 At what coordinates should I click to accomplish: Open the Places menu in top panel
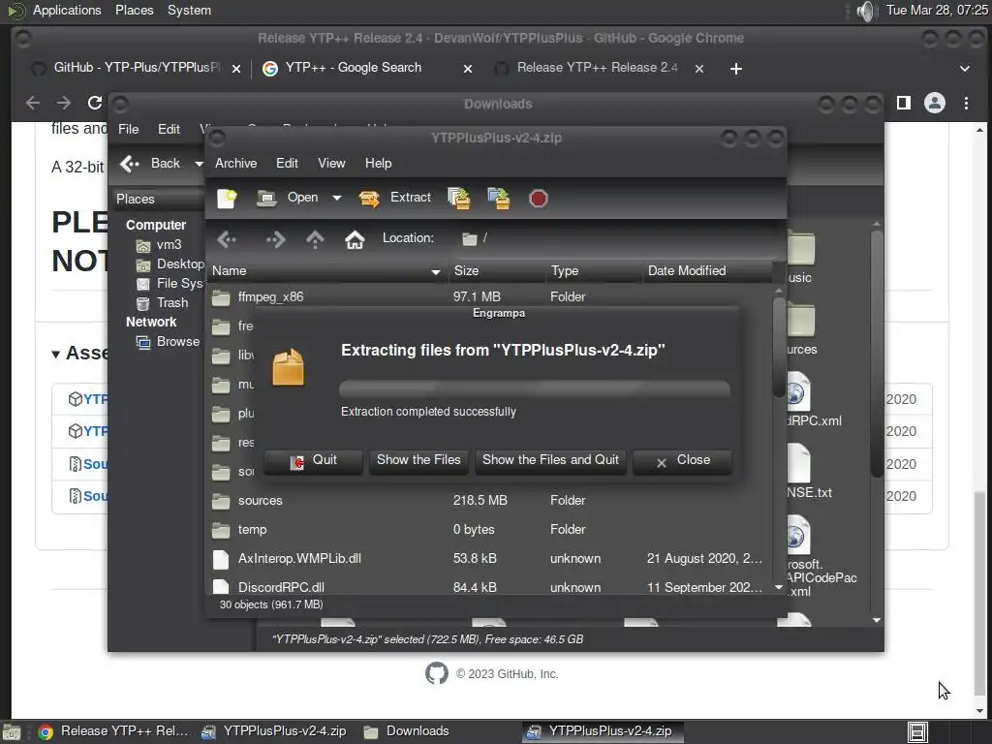click(x=134, y=10)
